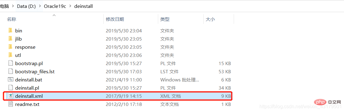Click the date 2019/5/30 23:06

point(124,55)
